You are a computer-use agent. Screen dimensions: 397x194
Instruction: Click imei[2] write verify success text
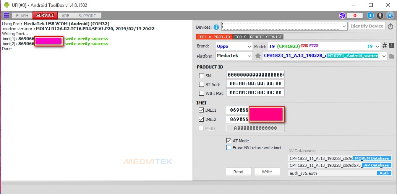pos(87,44)
